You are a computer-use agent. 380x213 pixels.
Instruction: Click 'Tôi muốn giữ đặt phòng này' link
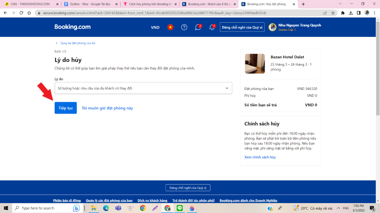tap(107, 108)
